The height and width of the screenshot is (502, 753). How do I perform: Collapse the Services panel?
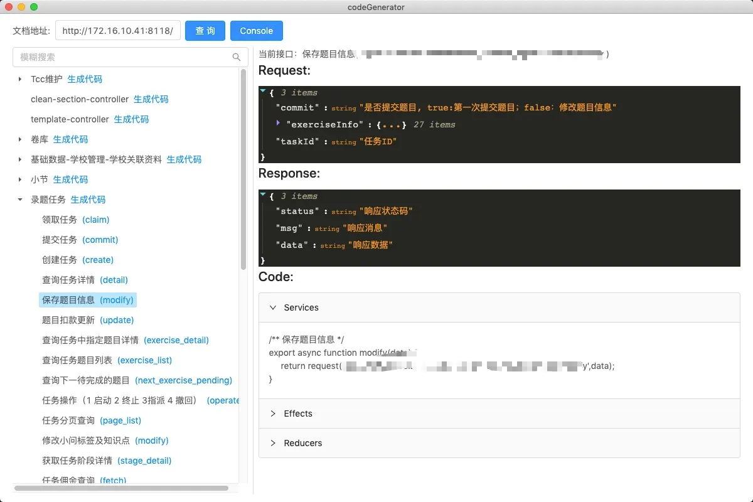click(499, 307)
